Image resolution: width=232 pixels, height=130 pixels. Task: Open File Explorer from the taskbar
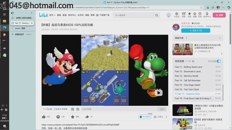4,21
